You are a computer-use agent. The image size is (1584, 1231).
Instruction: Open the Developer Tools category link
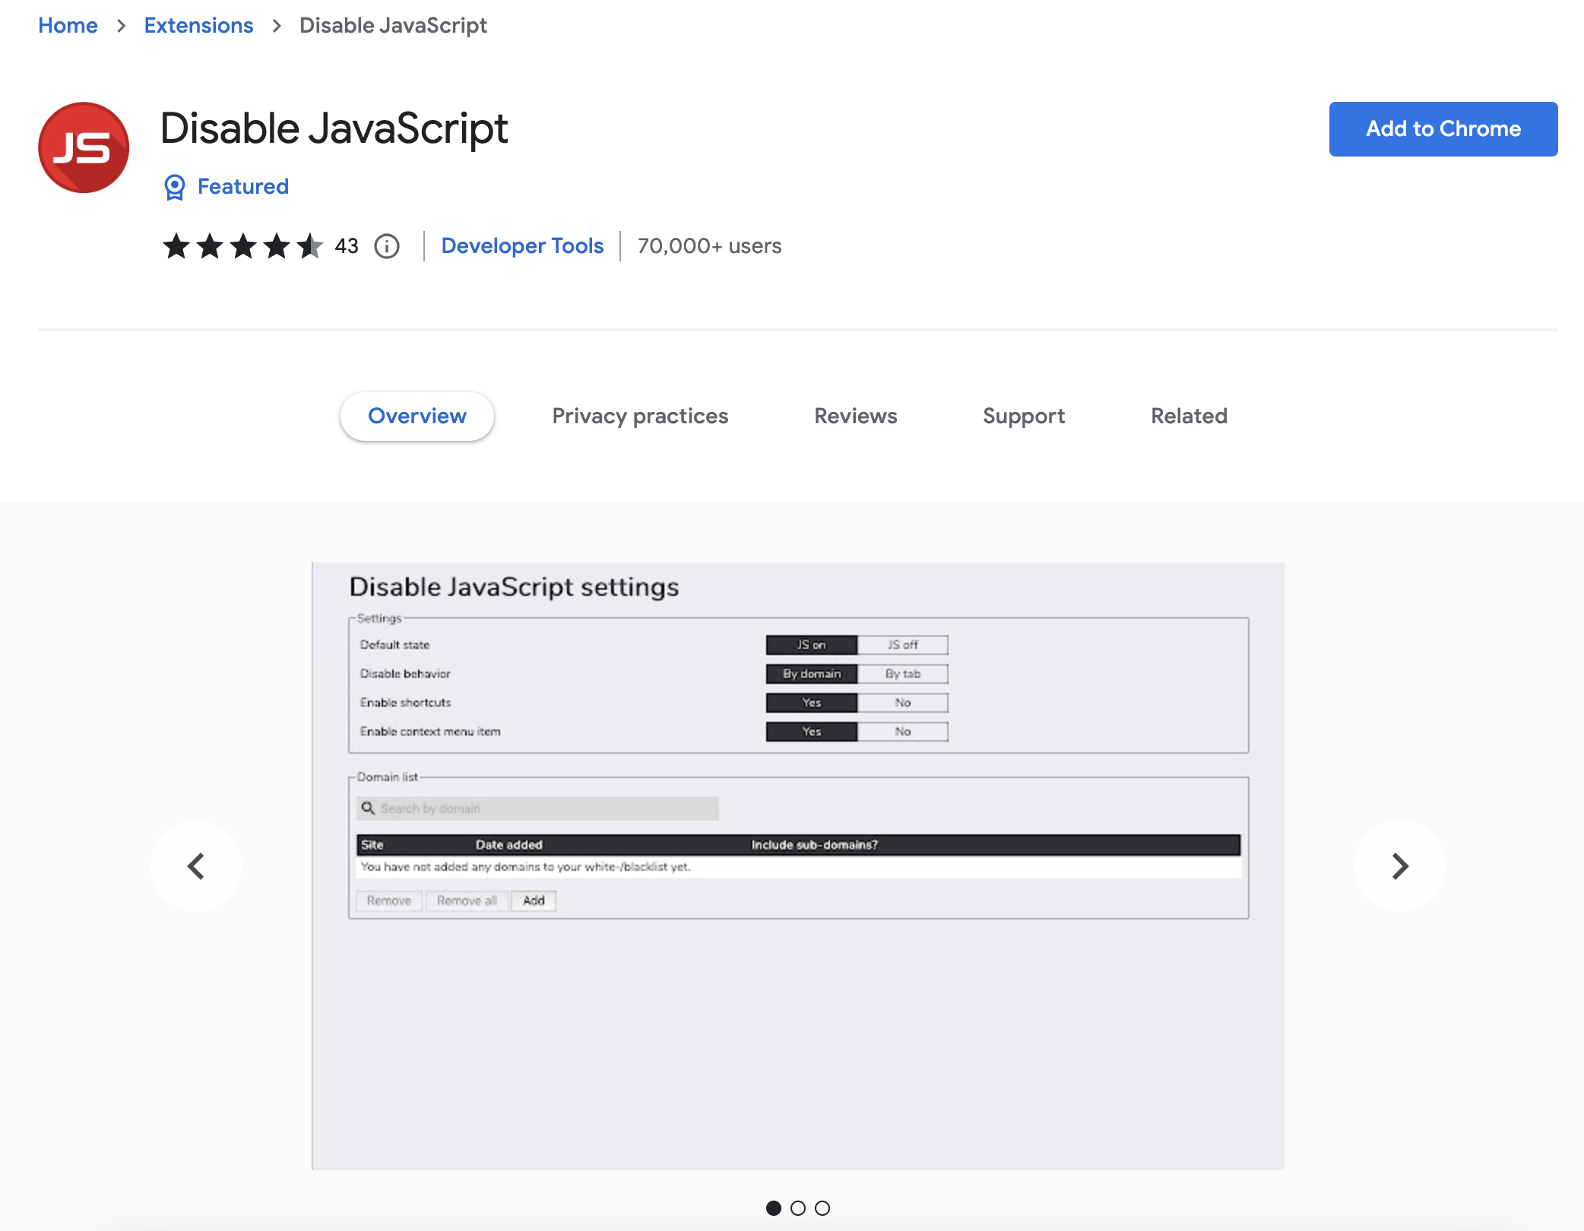(x=522, y=246)
